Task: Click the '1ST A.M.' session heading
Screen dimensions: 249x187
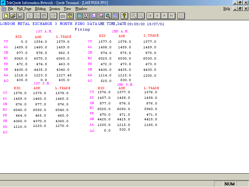Action: tap(44, 31)
